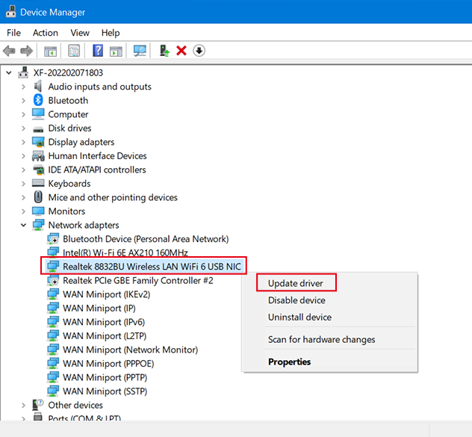Click Show/Hide Action Pane toolbar icon
Viewport: 472px width, 437px height.
click(116, 51)
